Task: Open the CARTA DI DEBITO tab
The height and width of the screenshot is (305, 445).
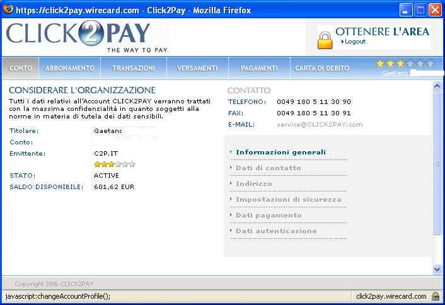Action: point(321,68)
